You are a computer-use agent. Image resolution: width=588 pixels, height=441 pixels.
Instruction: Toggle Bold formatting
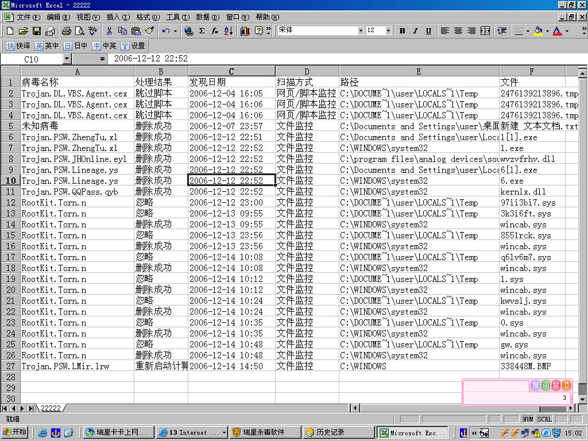402,31
